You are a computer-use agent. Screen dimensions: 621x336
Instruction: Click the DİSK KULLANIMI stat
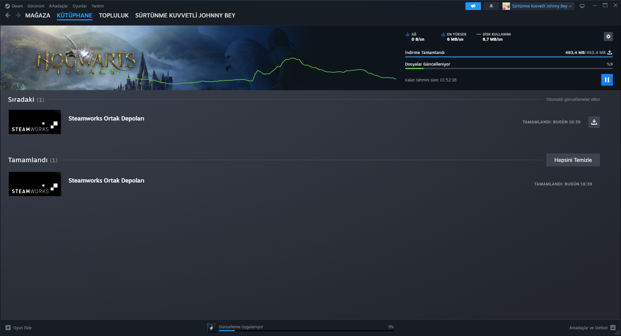tap(494, 37)
